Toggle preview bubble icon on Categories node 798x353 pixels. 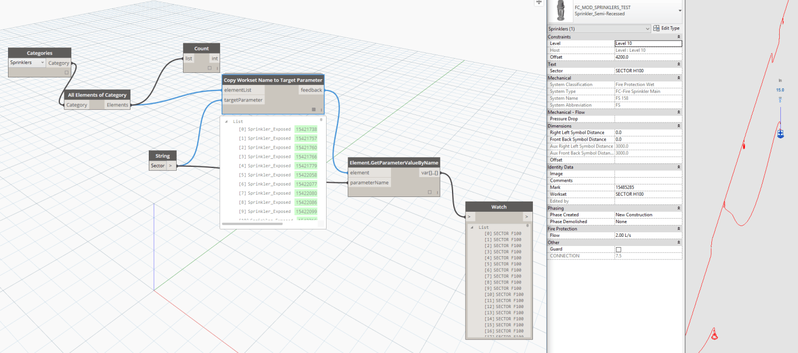pyautogui.click(x=66, y=72)
